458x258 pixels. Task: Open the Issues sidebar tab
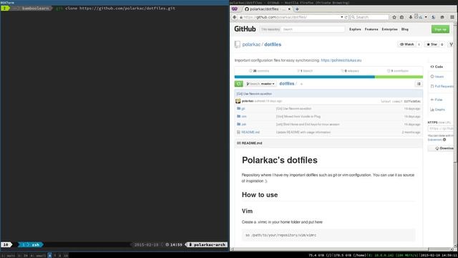(x=437, y=77)
